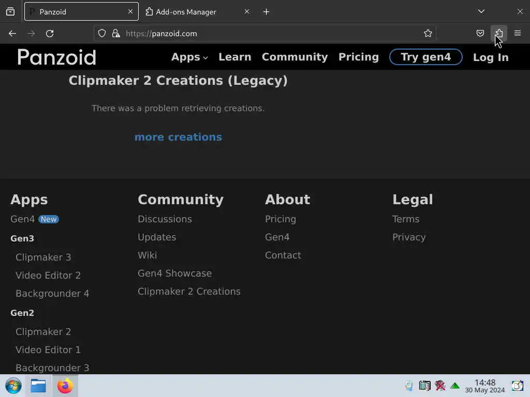The width and height of the screenshot is (530, 397).
Task: Go back to the previous page
Action: [x=12, y=34]
